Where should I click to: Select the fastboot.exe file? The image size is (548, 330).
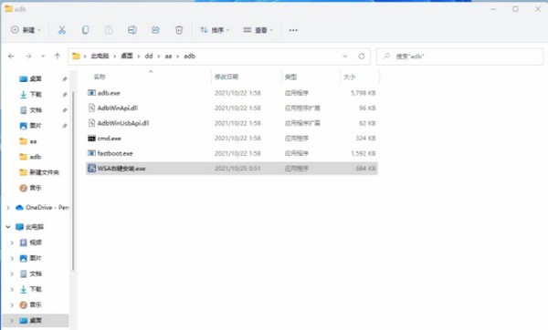(232, 153)
